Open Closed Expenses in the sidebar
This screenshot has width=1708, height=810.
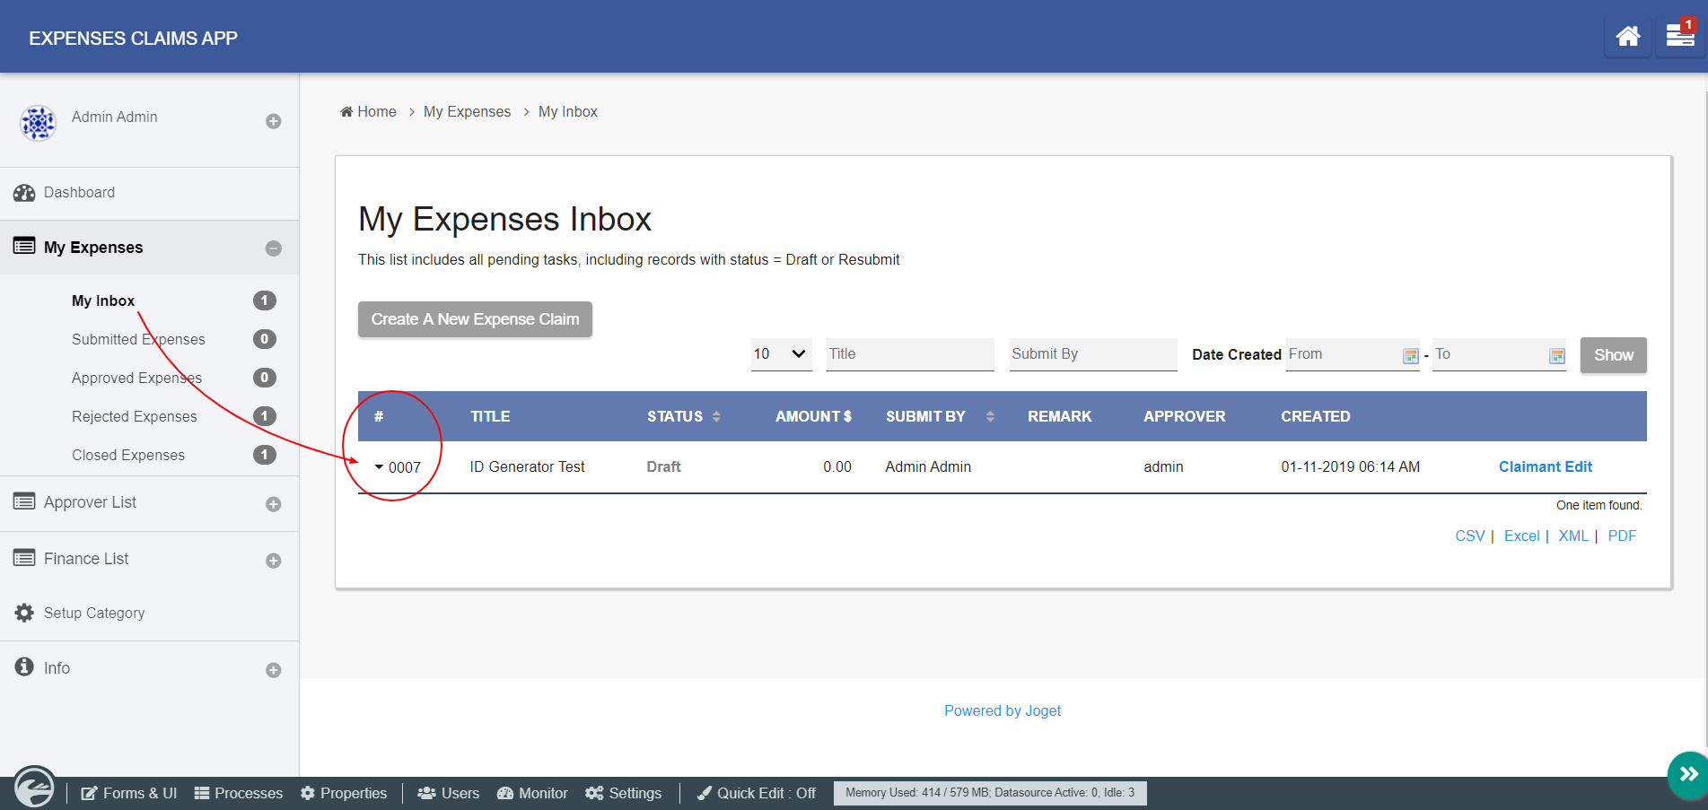[128, 455]
